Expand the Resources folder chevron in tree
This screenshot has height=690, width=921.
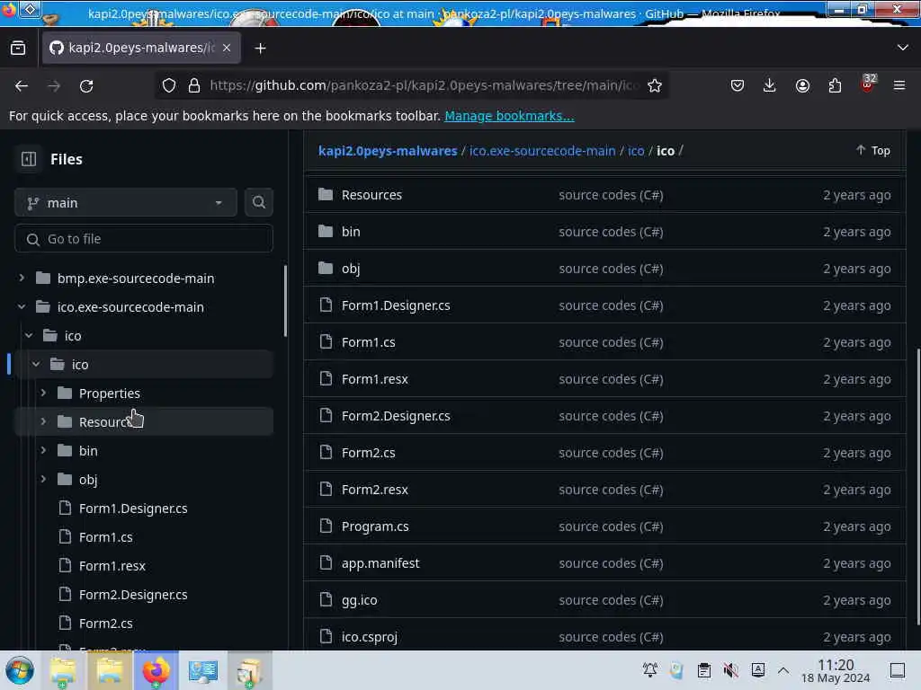[43, 421]
